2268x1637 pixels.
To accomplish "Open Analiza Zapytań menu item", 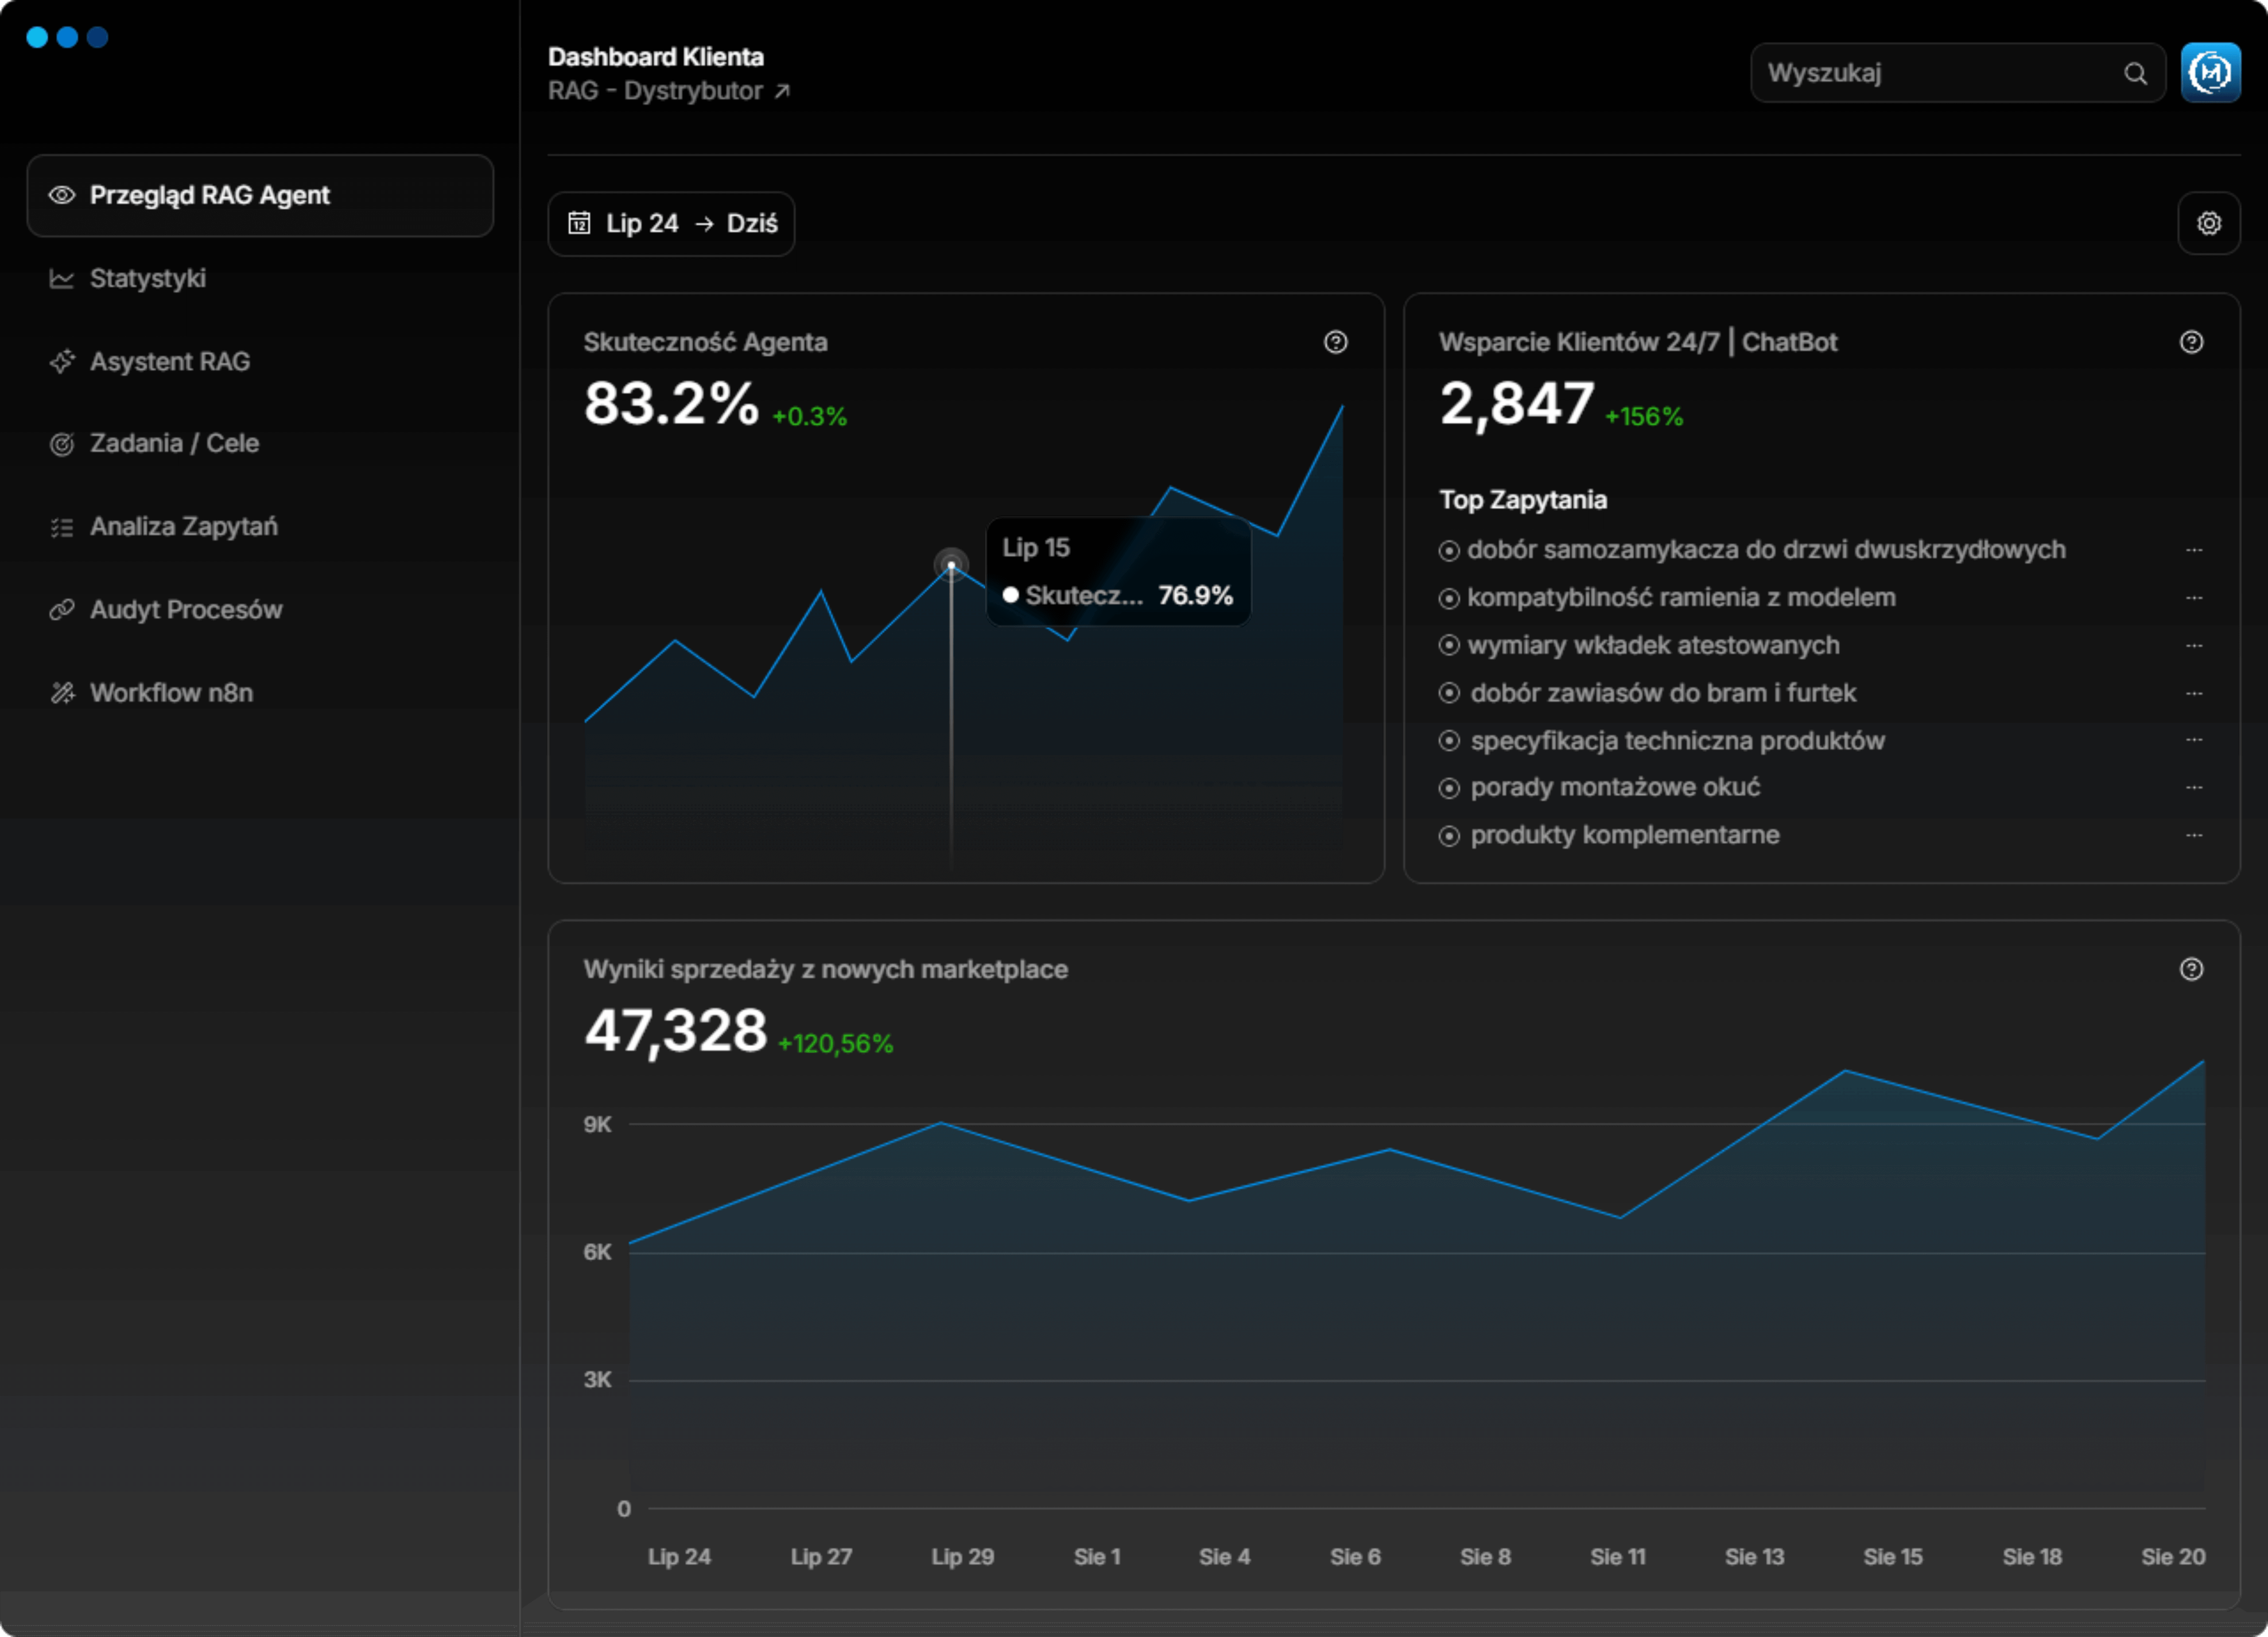I will (183, 526).
